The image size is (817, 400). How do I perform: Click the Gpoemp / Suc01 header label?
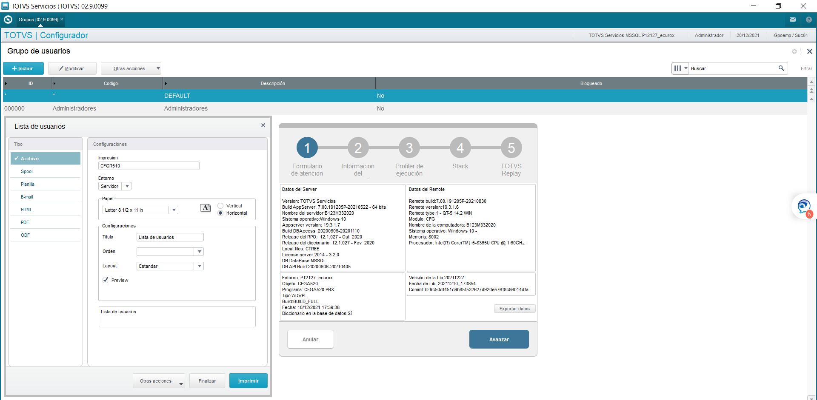[791, 35]
